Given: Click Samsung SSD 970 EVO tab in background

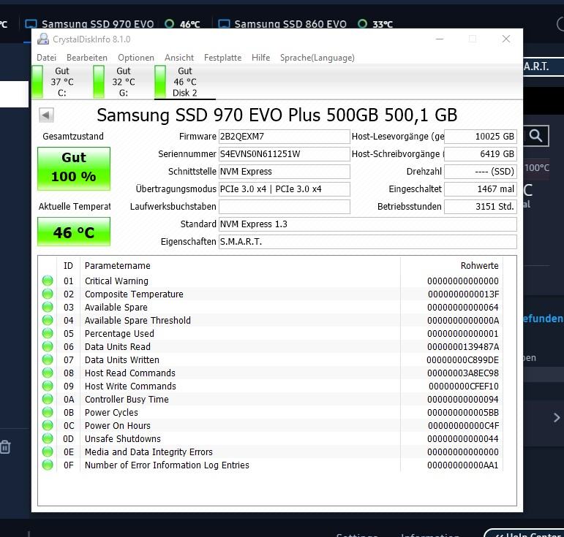Looking at the screenshot, I should pos(97,24).
